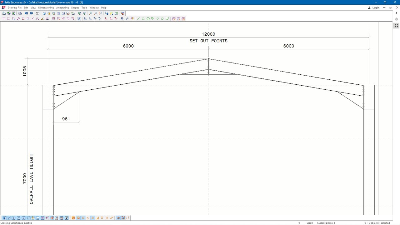This screenshot has height=225, width=400.
Task: Select the Draw rectangle tool
Action: (143, 19)
